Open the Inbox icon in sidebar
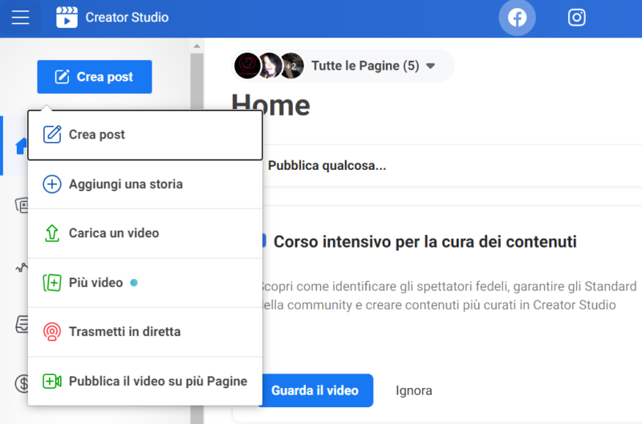 coord(21,325)
